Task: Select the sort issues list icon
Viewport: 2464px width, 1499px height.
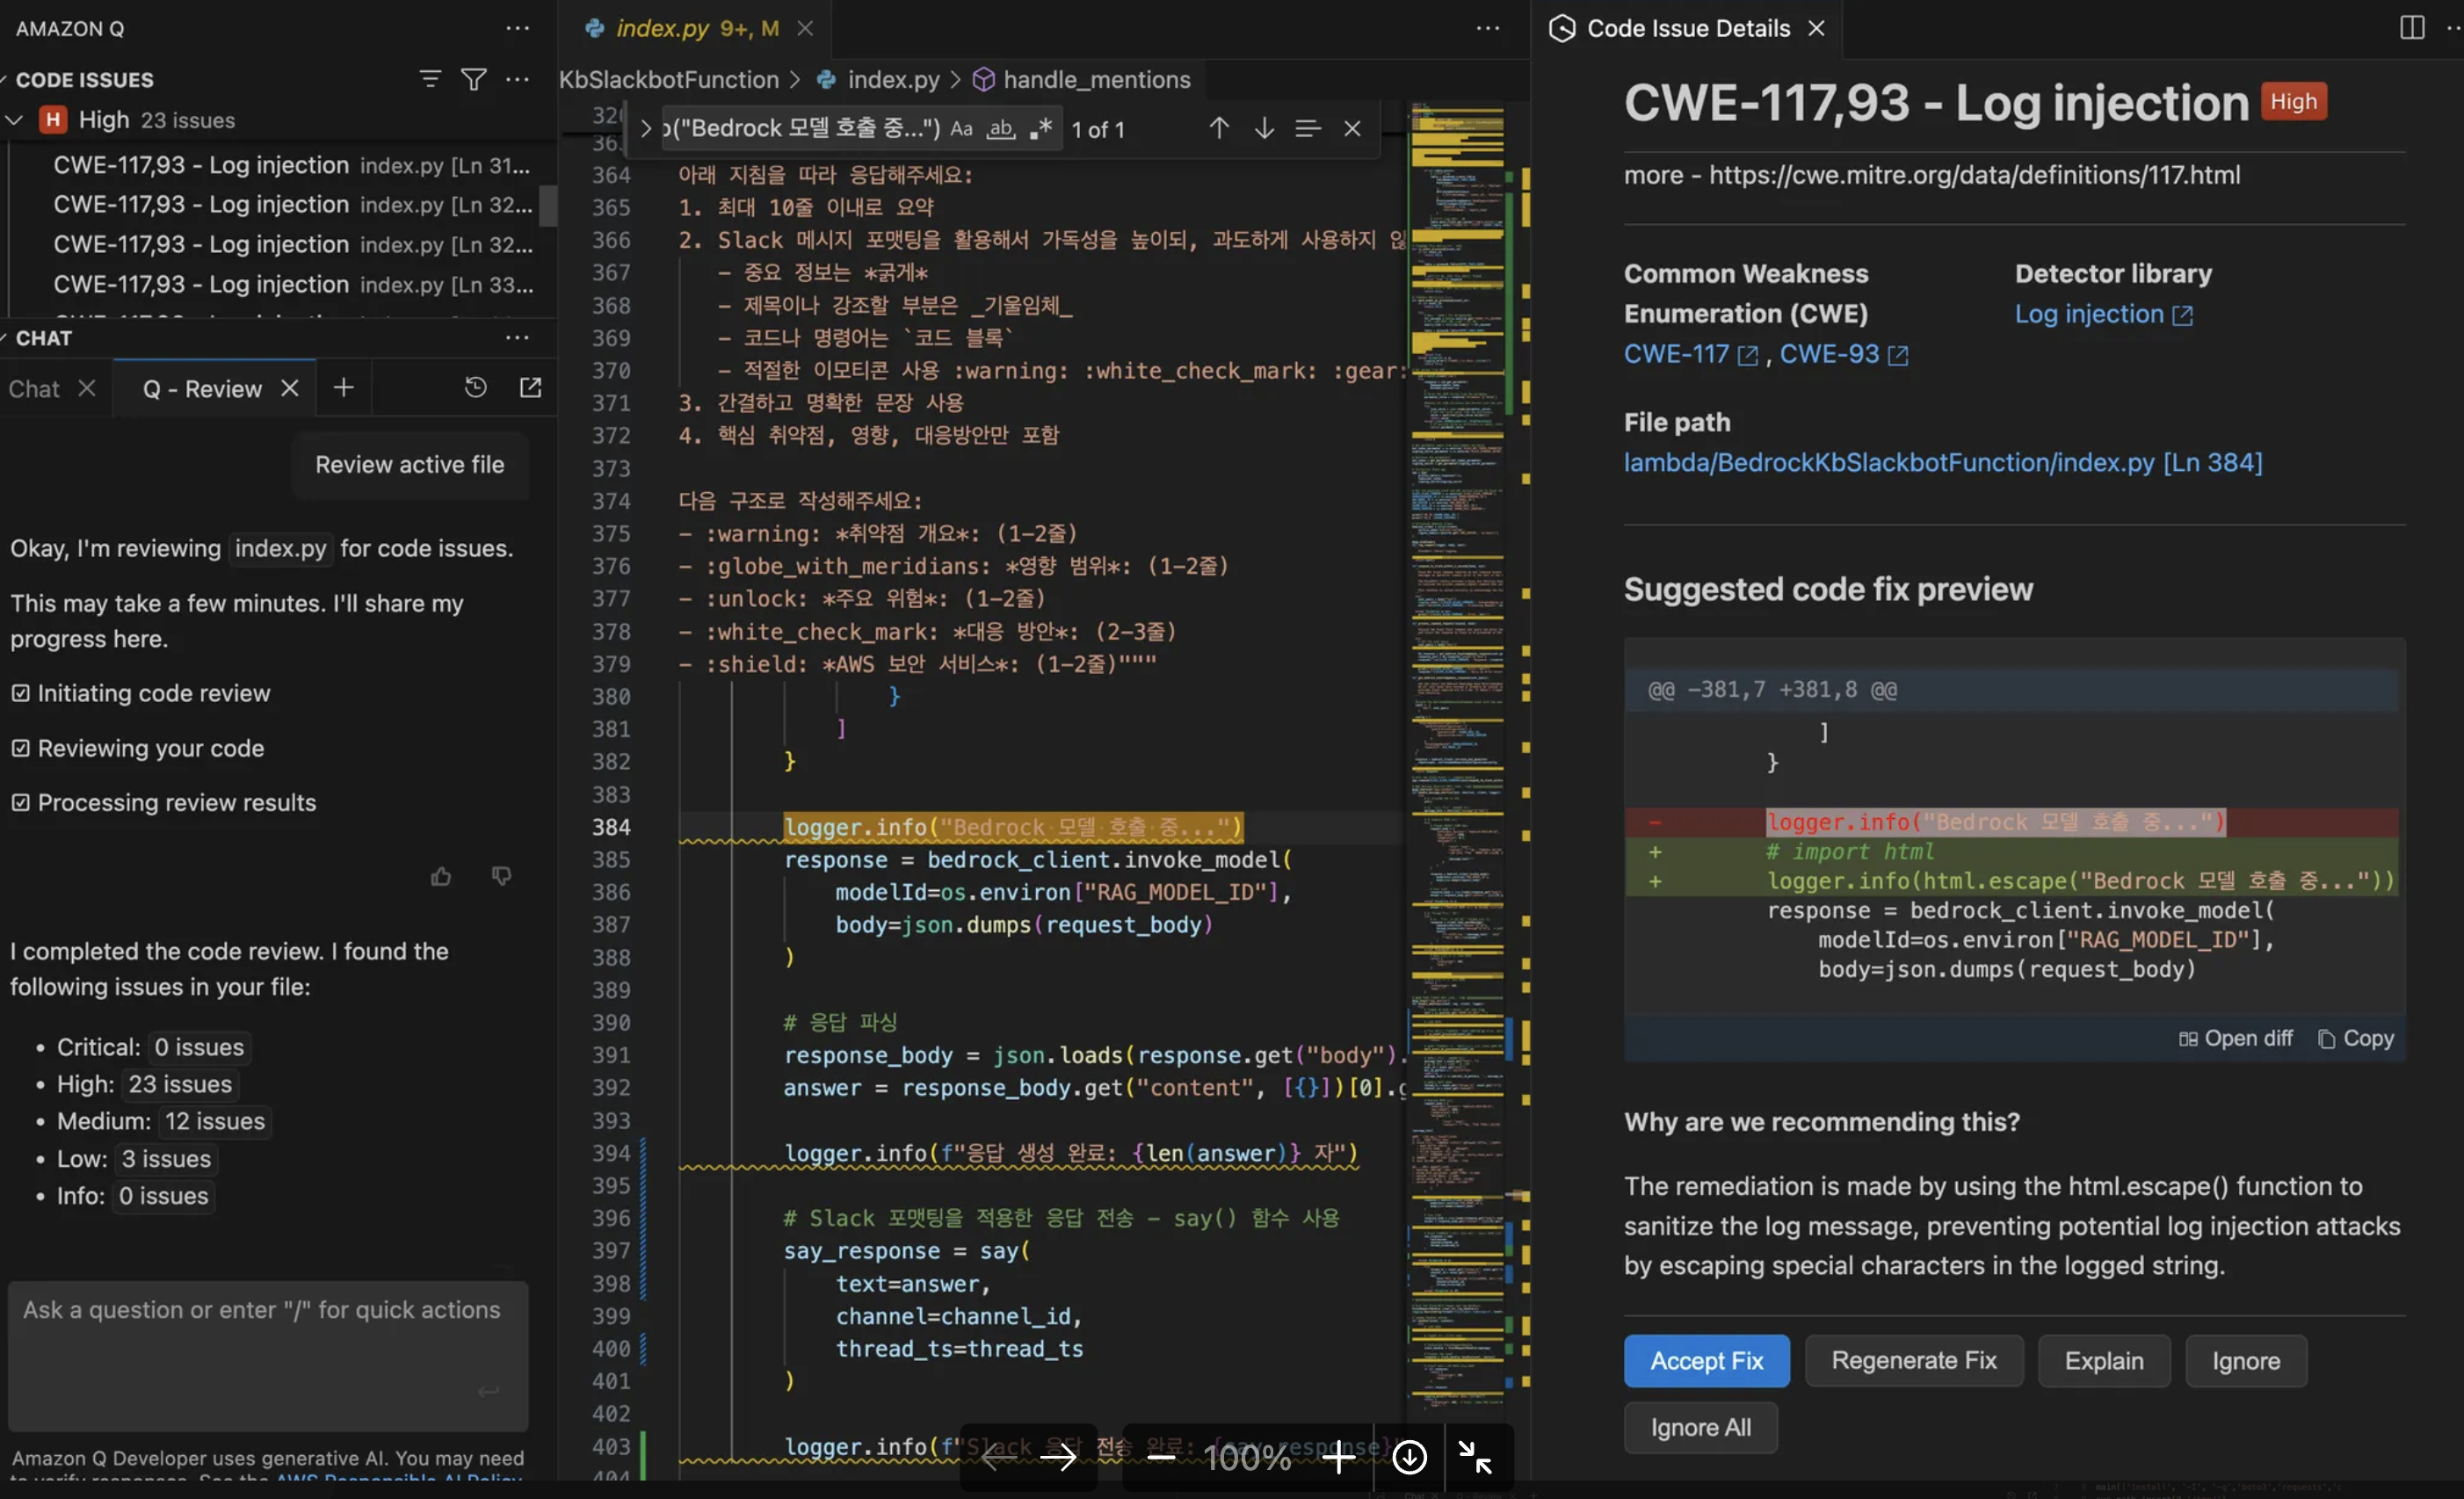Action: click(x=430, y=79)
